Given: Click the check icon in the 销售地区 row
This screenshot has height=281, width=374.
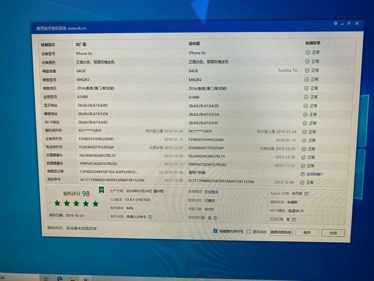Looking at the screenshot, I should coord(306,89).
